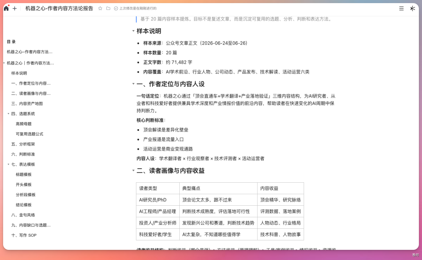Go to 六、判断标准 section
This screenshot has height=260, width=422.
pos(23,154)
